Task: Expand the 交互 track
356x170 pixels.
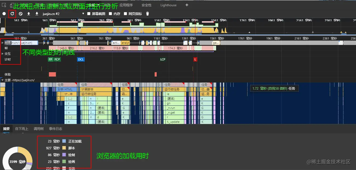Action: tap(3, 54)
